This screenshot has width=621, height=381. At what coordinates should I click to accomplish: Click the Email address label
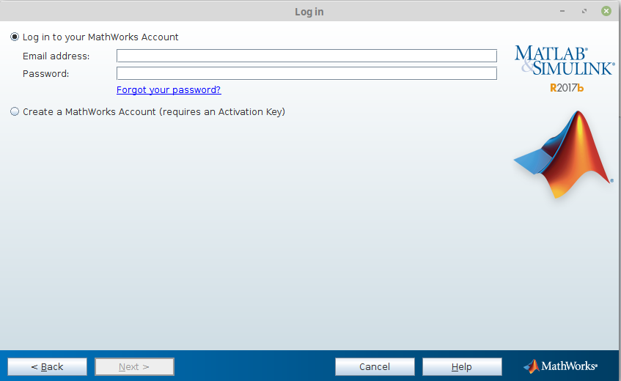pos(56,56)
